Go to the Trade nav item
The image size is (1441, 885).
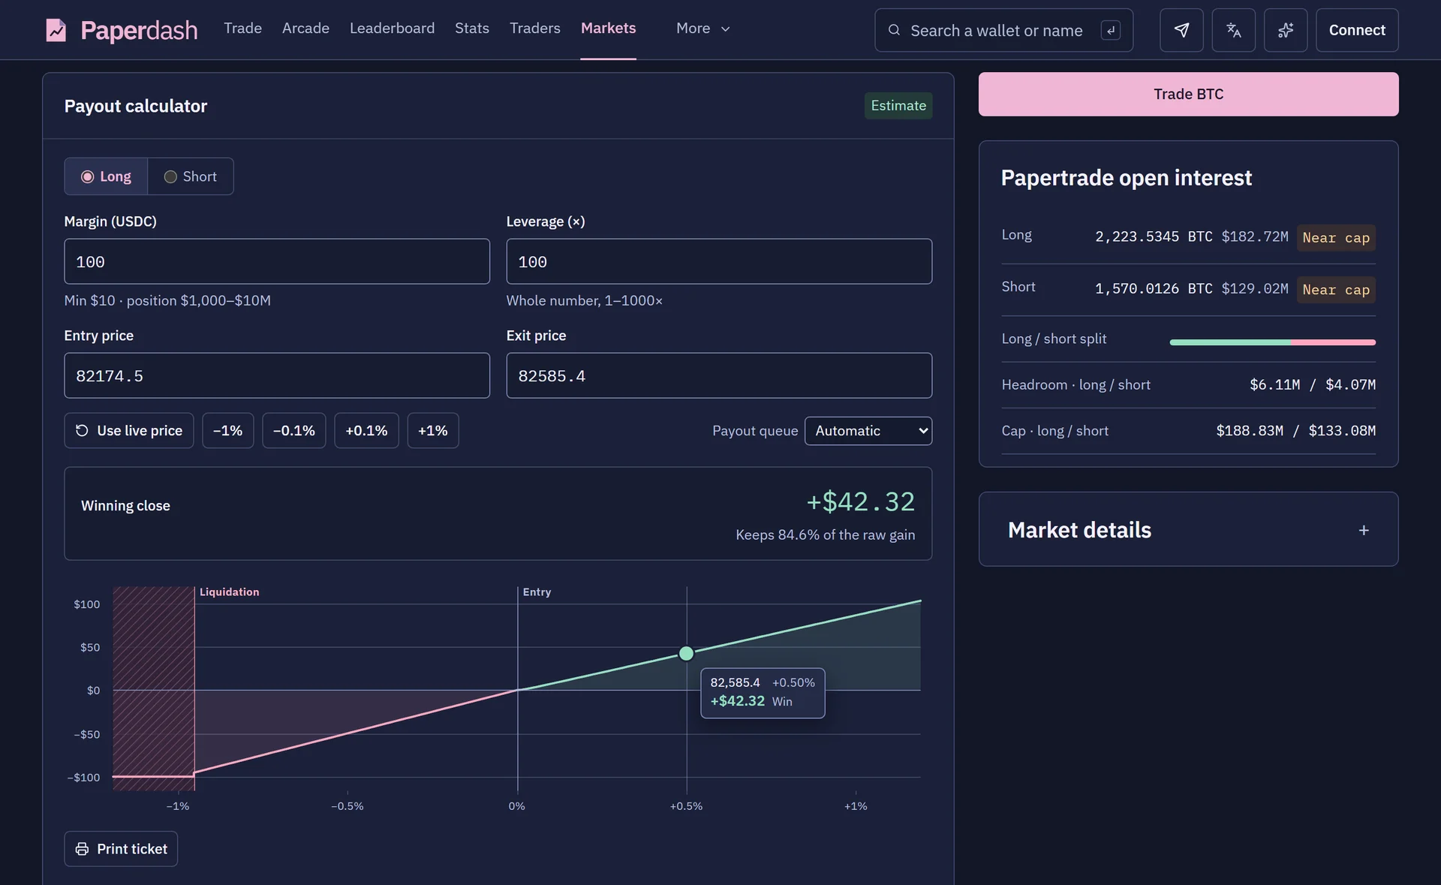coord(242,29)
